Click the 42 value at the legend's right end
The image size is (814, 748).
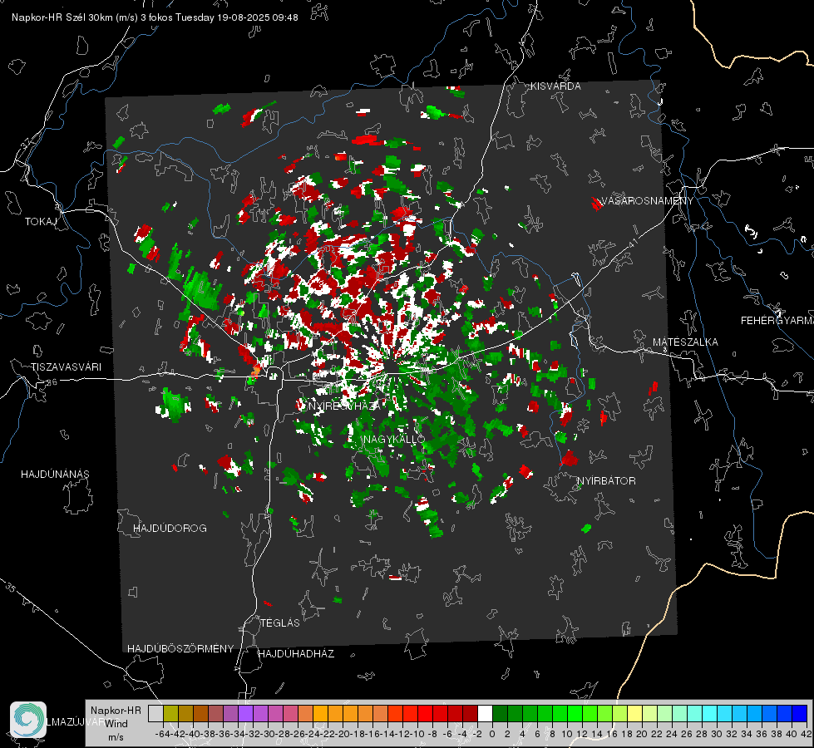[x=806, y=734]
